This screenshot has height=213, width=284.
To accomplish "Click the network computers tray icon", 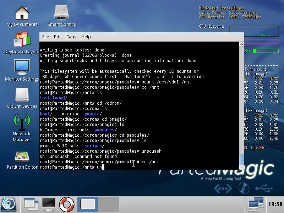I will [x=256, y=204].
